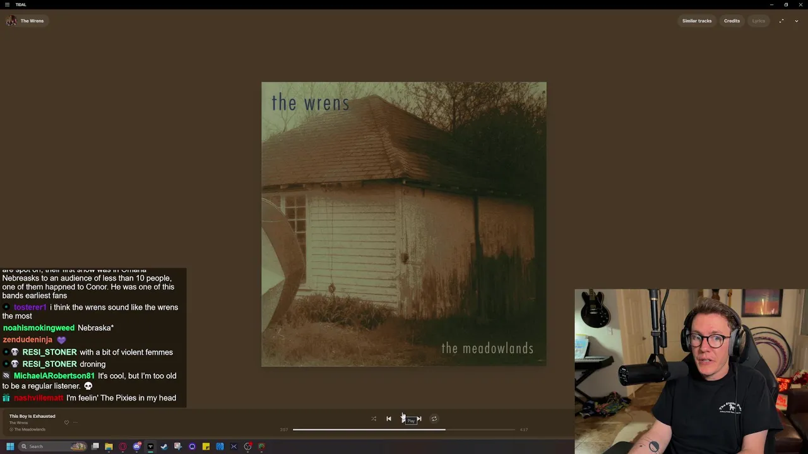Click the taskbar Search box
The width and height of the screenshot is (808, 454).
click(52, 446)
